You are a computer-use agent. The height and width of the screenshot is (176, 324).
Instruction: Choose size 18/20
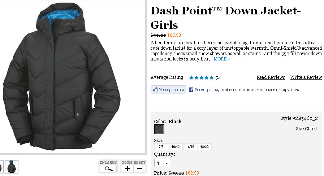[x=204, y=147]
